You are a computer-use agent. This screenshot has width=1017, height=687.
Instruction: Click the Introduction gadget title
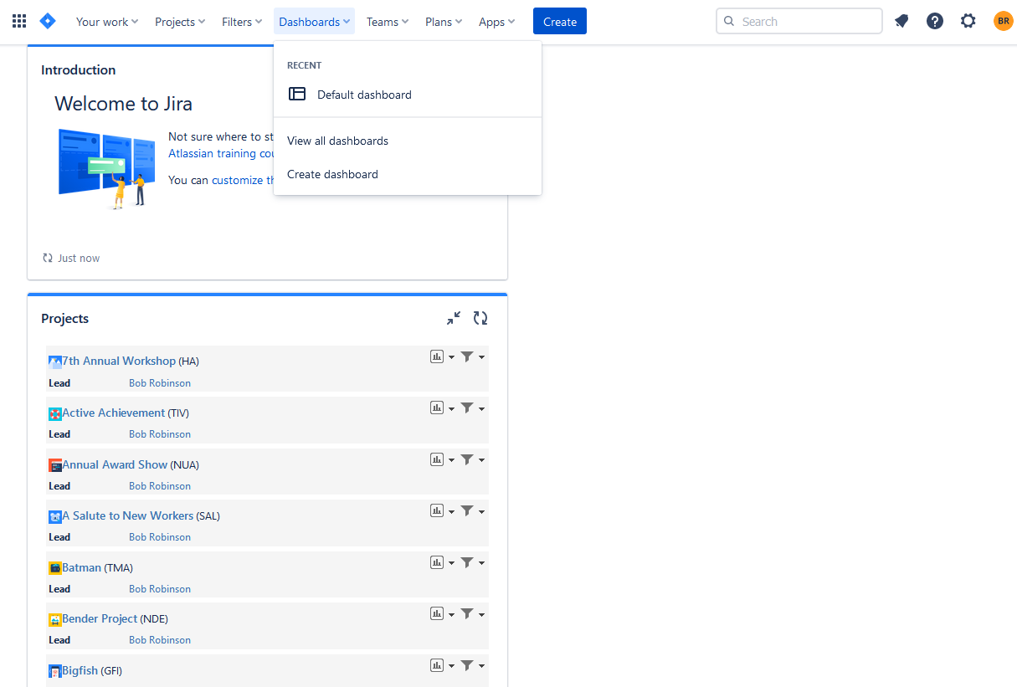(x=79, y=70)
